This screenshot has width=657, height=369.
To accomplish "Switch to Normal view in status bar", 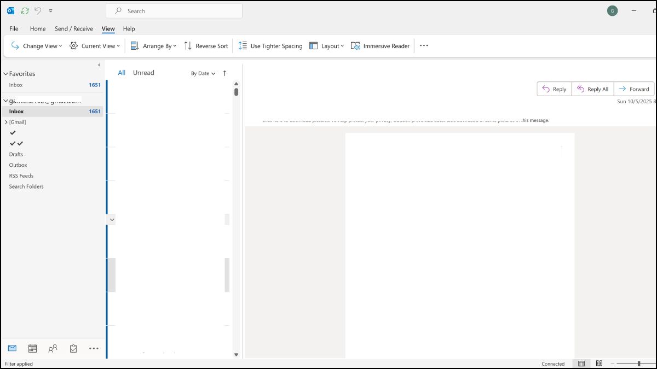I will coord(581,364).
